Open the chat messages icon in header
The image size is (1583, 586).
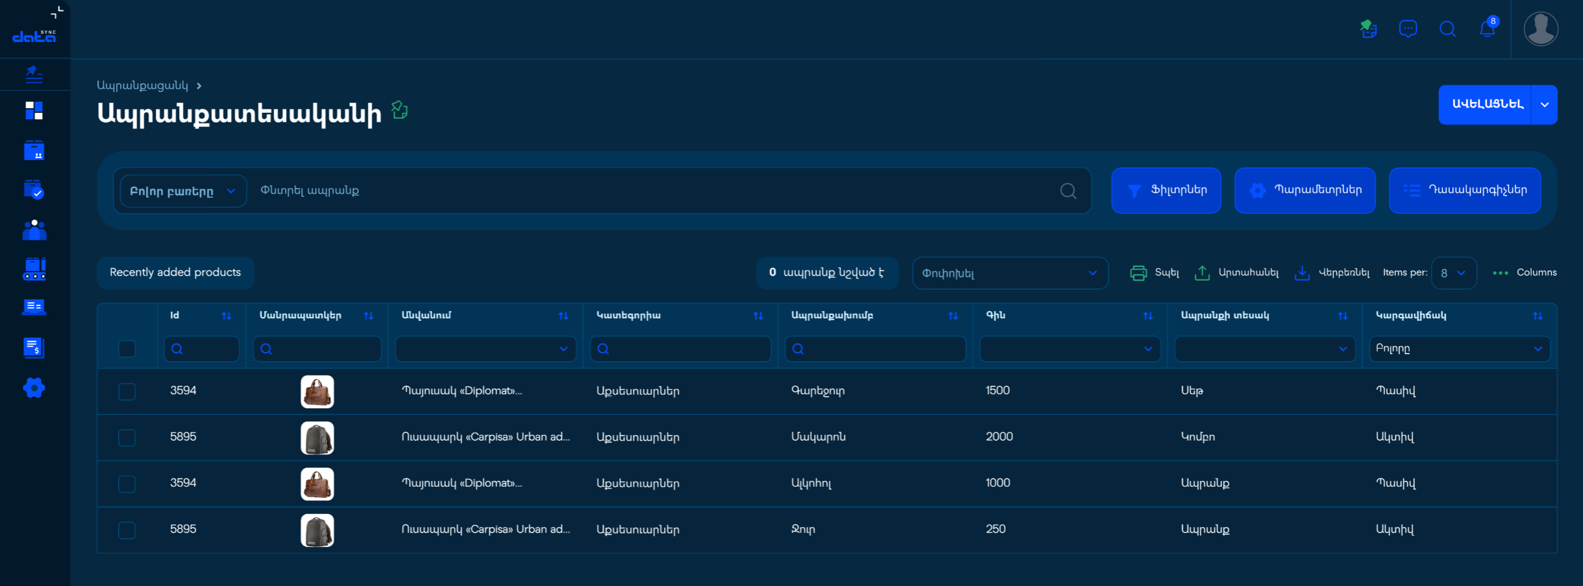click(x=1408, y=29)
